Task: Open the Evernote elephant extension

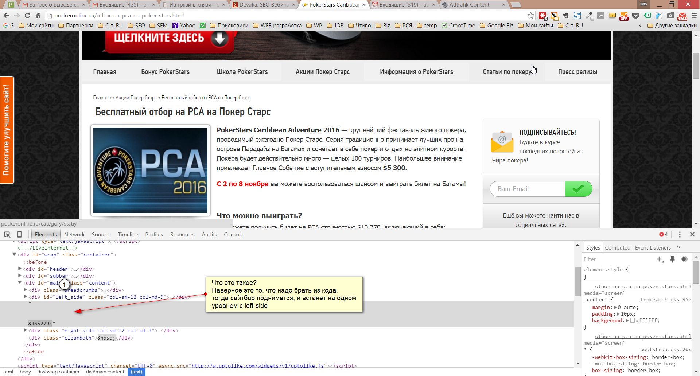Action: point(565,16)
